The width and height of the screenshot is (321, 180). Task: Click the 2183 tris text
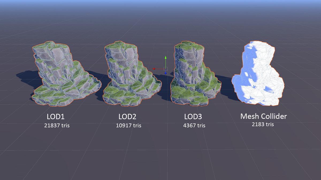pyautogui.click(x=263, y=124)
